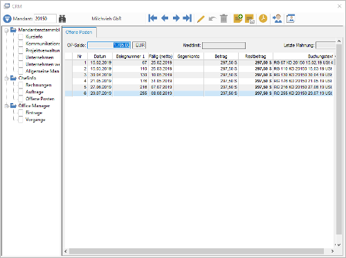
Task: Click the Letzte Mahnung field
Action: point(325,45)
